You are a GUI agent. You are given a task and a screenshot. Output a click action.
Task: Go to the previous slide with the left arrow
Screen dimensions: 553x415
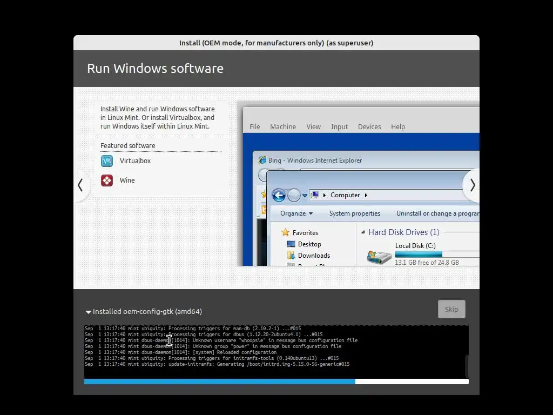pos(81,185)
